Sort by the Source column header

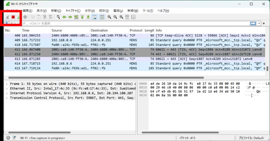click(x=70, y=30)
